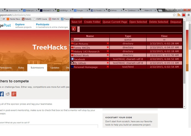
Task: Click the Queue Q icon
Action: click(x=72, y=39)
